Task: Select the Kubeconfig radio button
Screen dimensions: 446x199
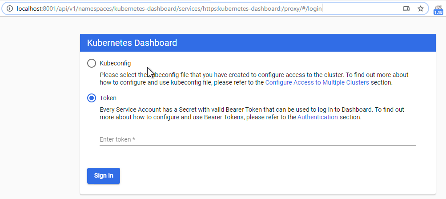Action: (x=92, y=63)
